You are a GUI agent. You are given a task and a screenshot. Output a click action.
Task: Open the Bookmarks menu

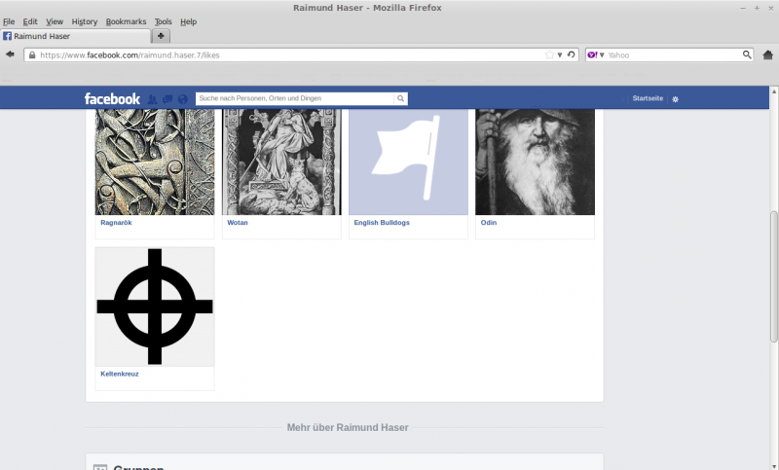[x=127, y=21]
